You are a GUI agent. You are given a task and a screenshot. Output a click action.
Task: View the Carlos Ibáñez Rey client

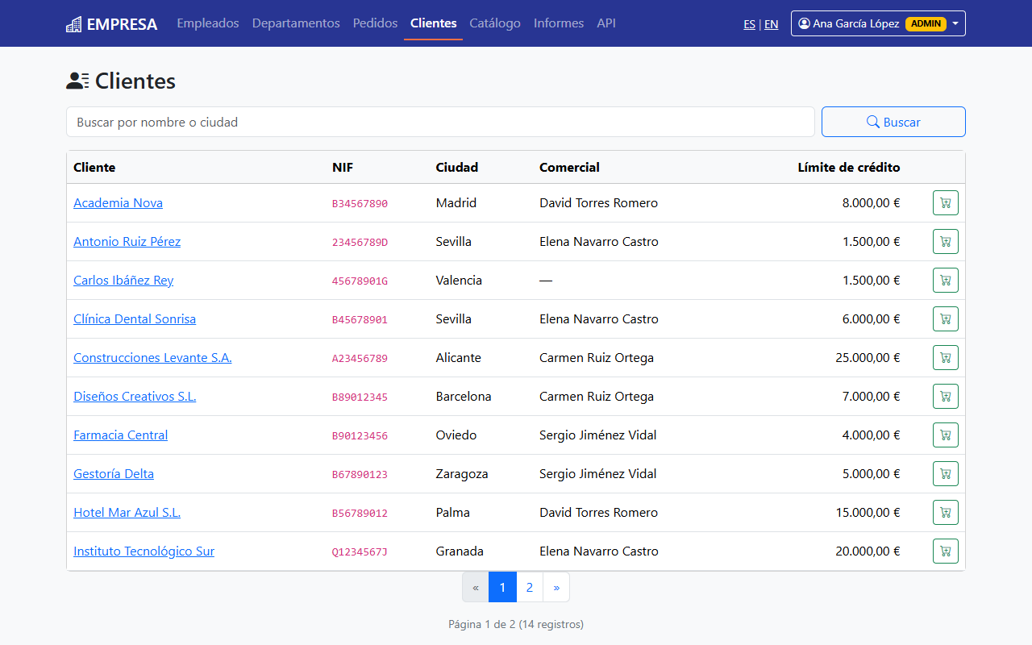pyautogui.click(x=123, y=281)
